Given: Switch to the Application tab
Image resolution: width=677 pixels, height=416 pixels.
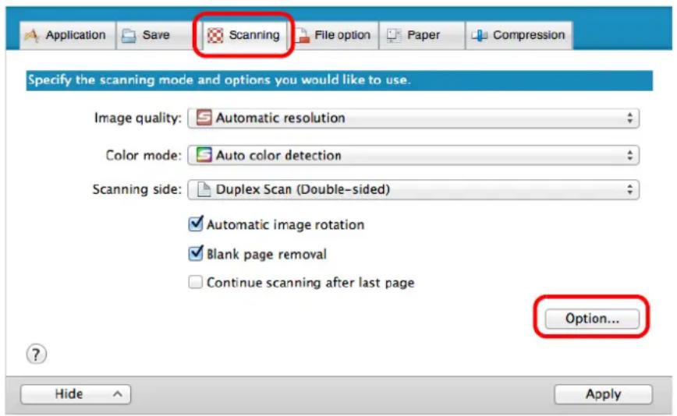Looking at the screenshot, I should 67,35.
